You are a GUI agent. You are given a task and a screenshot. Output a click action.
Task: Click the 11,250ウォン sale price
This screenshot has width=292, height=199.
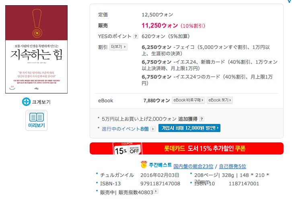[160, 25]
